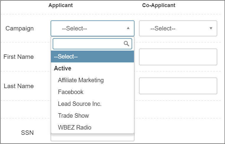Click the Co-Applicant column heading

click(159, 5)
